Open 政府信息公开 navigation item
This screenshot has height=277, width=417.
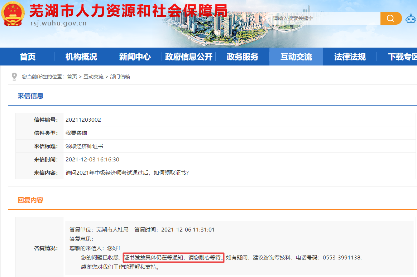(188, 57)
